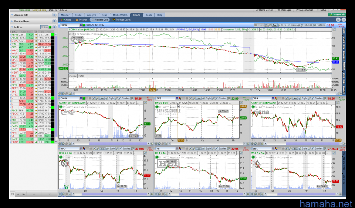The height and width of the screenshot is (208, 355).
Task: Open Messages in top bar
Action: click(x=284, y=10)
